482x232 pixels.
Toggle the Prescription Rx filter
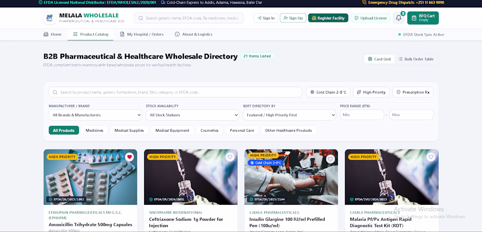pos(413,92)
